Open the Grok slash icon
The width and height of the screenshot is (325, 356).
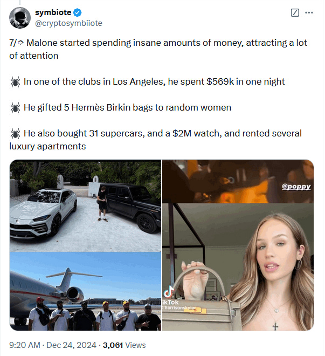[295, 12]
